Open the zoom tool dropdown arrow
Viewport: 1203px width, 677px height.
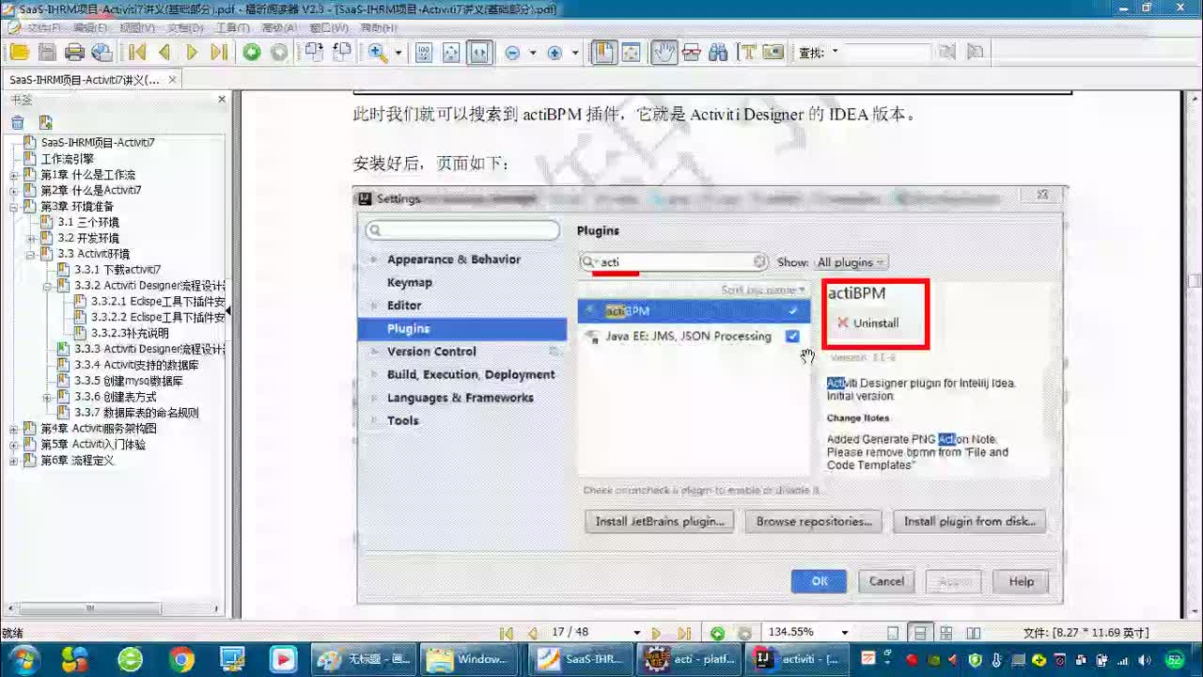398,54
